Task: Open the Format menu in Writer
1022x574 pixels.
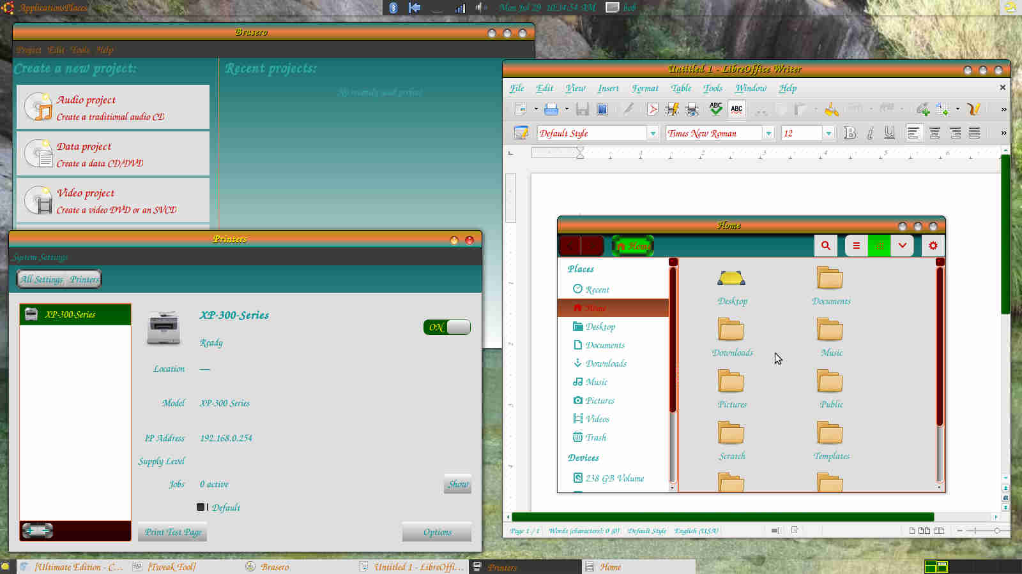Action: (x=644, y=88)
